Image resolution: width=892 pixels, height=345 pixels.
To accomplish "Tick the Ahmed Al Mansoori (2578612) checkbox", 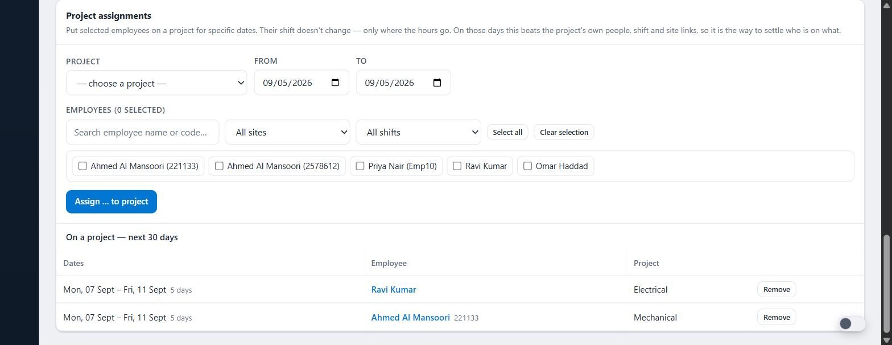I will 219,166.
